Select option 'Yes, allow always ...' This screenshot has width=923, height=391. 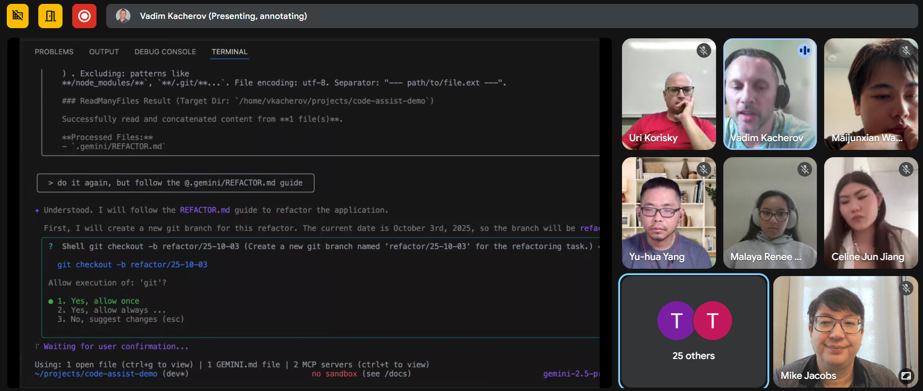pyautogui.click(x=111, y=310)
